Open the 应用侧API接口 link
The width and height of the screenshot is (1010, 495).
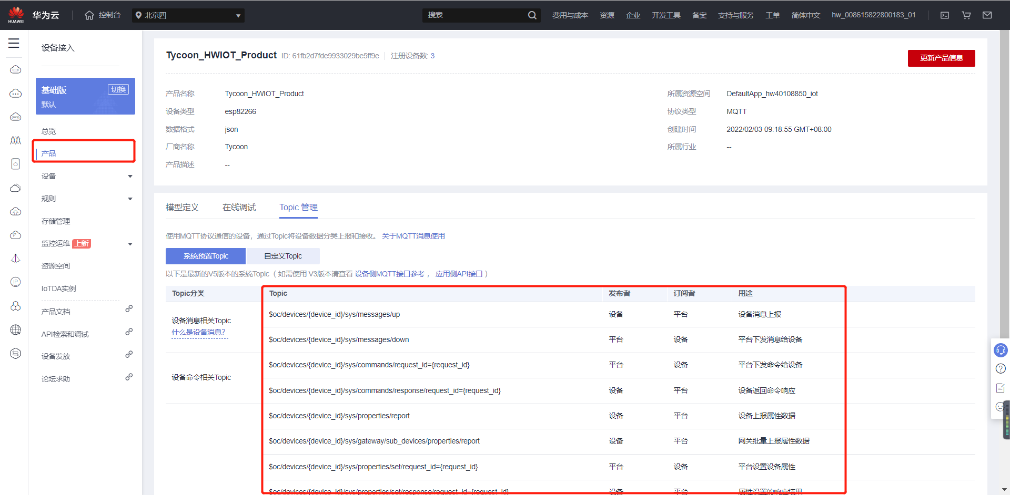pyautogui.click(x=459, y=274)
